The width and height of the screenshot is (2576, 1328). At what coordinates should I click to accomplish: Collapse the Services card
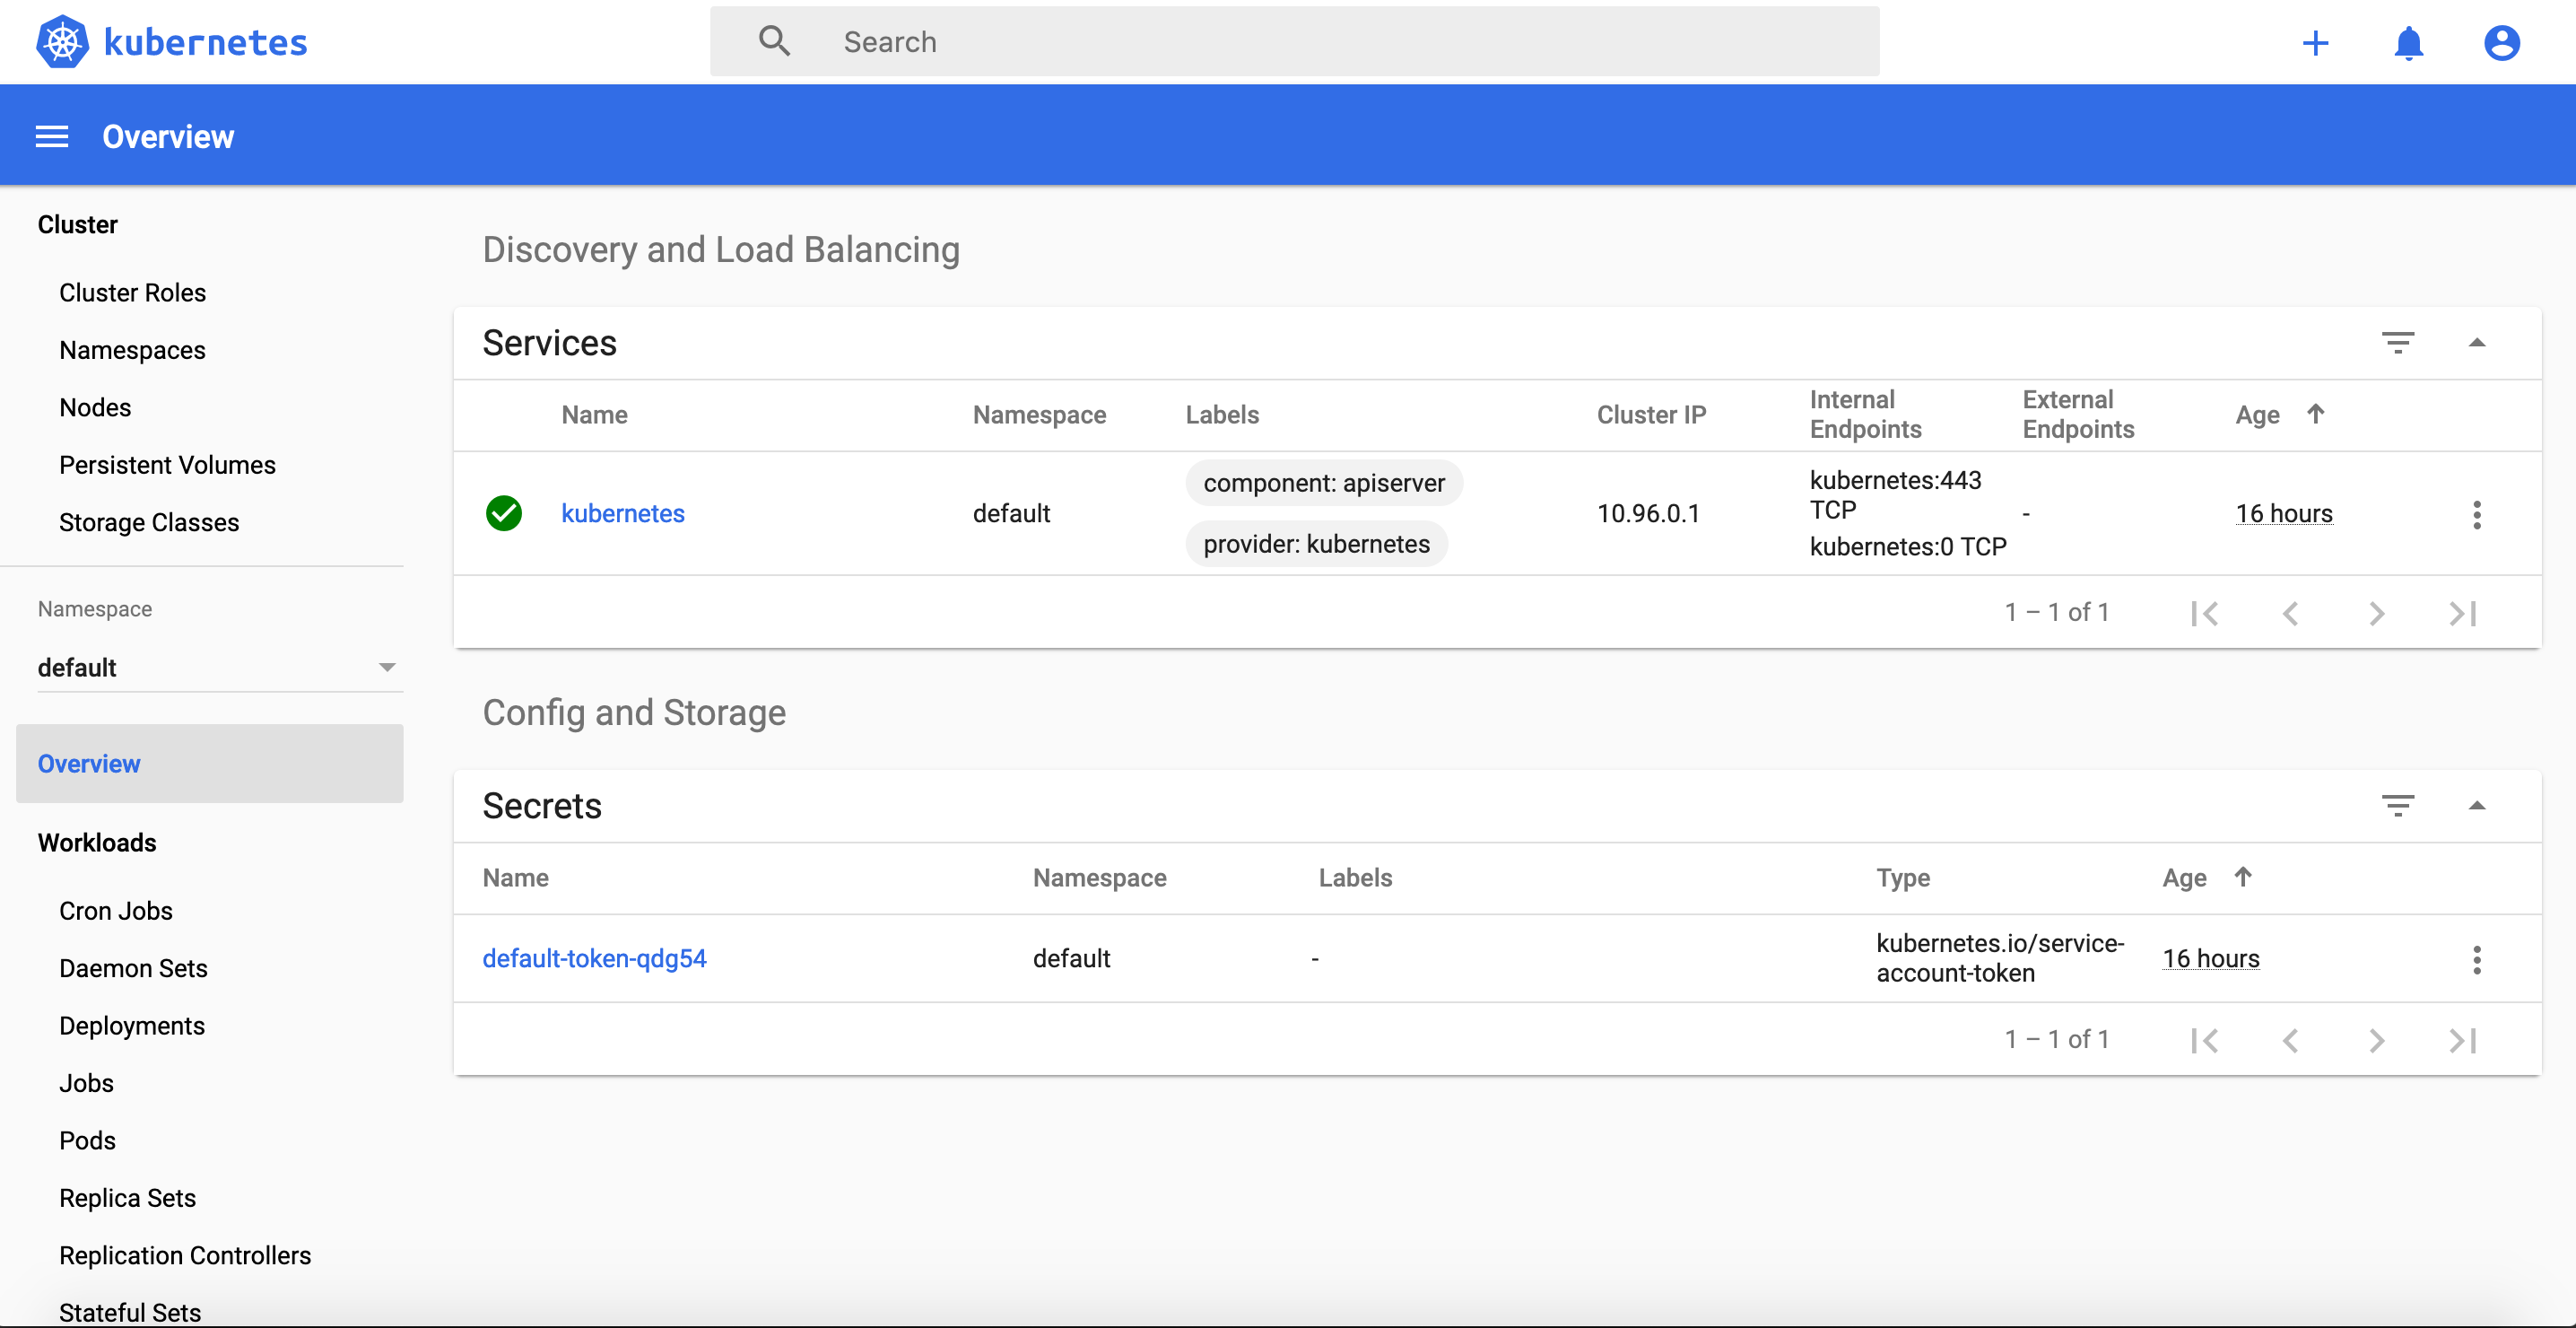tap(2476, 342)
